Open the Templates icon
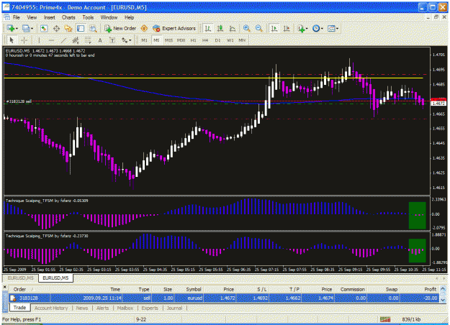450x325 pixels. (331, 28)
